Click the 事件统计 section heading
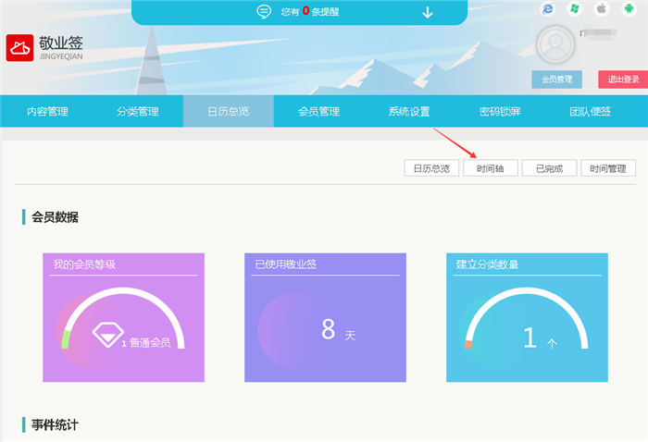Screen dimensions: 648x442 (55, 424)
